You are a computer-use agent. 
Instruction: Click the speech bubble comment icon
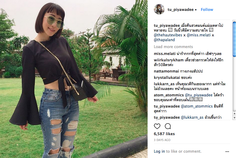168,126
